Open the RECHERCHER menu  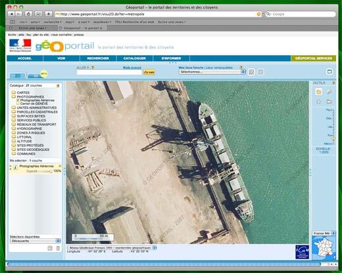[98, 58]
